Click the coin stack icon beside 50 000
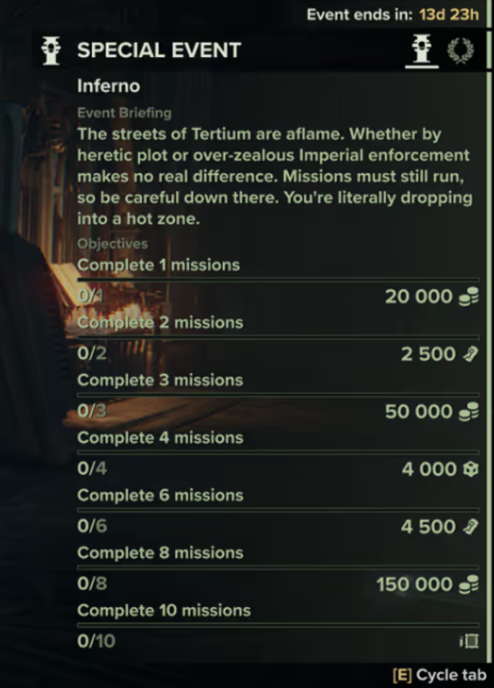Screen dimensions: 494x688 (x=468, y=412)
